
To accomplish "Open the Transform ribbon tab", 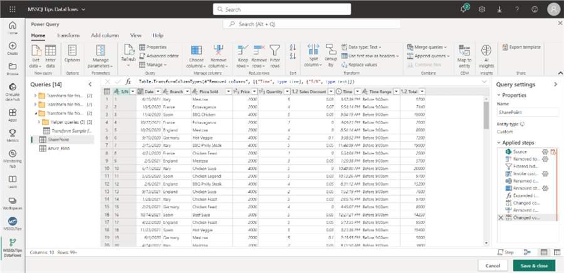I will click(68, 36).
